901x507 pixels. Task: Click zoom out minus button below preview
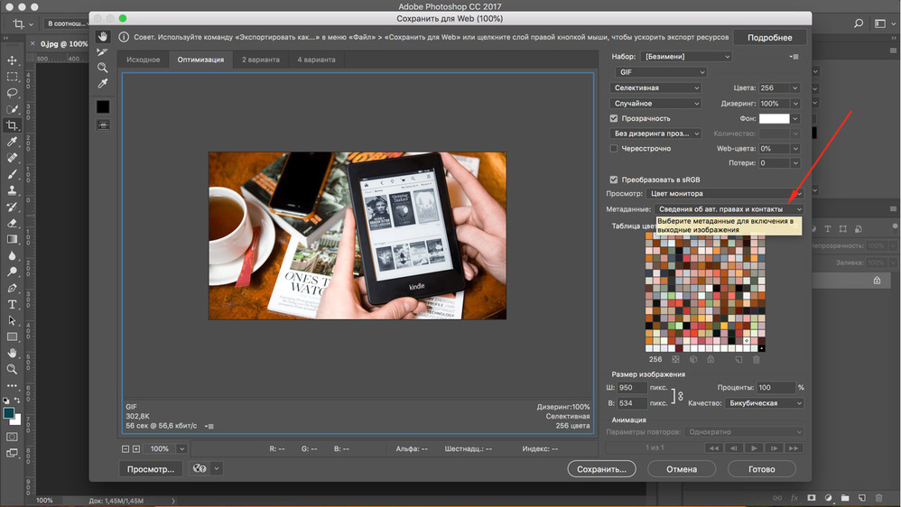[125, 449]
